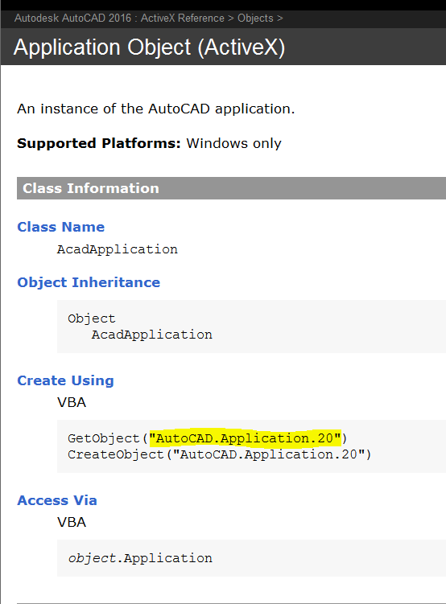Click the GetObject function text
The image size is (446, 604).
point(103,438)
